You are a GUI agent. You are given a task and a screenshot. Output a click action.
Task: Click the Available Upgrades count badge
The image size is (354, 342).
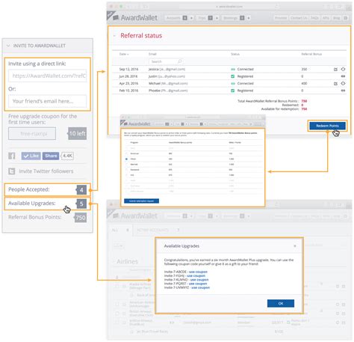pos(81,204)
